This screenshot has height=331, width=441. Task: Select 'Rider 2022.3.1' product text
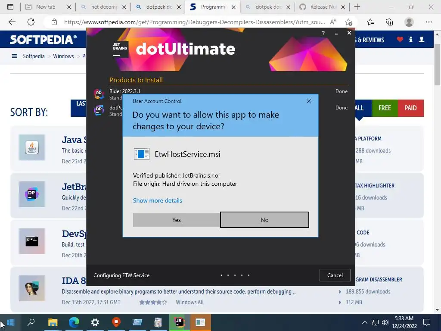pos(124,91)
